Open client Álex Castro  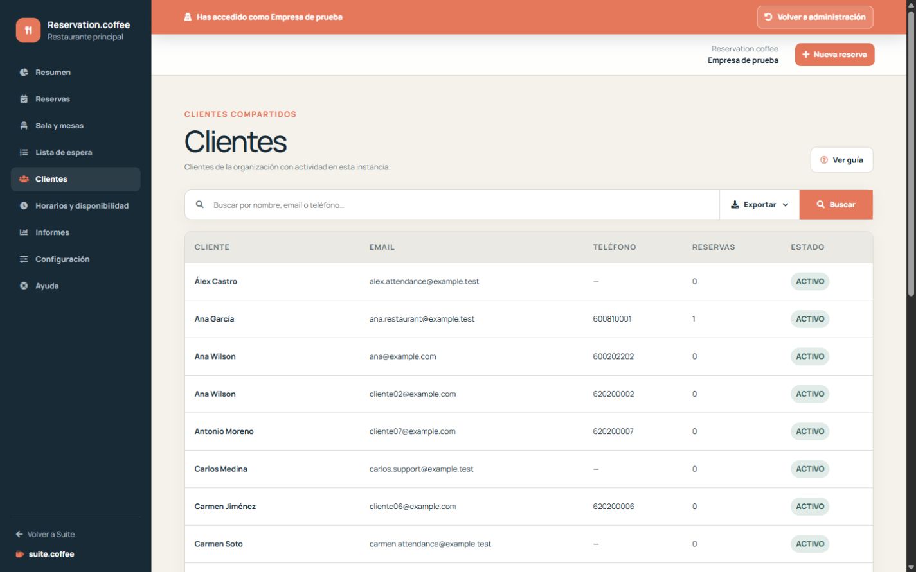(216, 281)
